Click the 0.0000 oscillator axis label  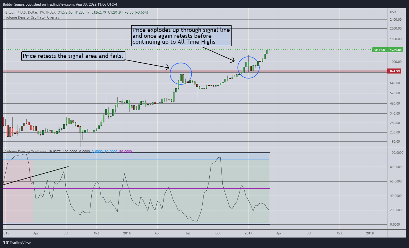click(395, 224)
